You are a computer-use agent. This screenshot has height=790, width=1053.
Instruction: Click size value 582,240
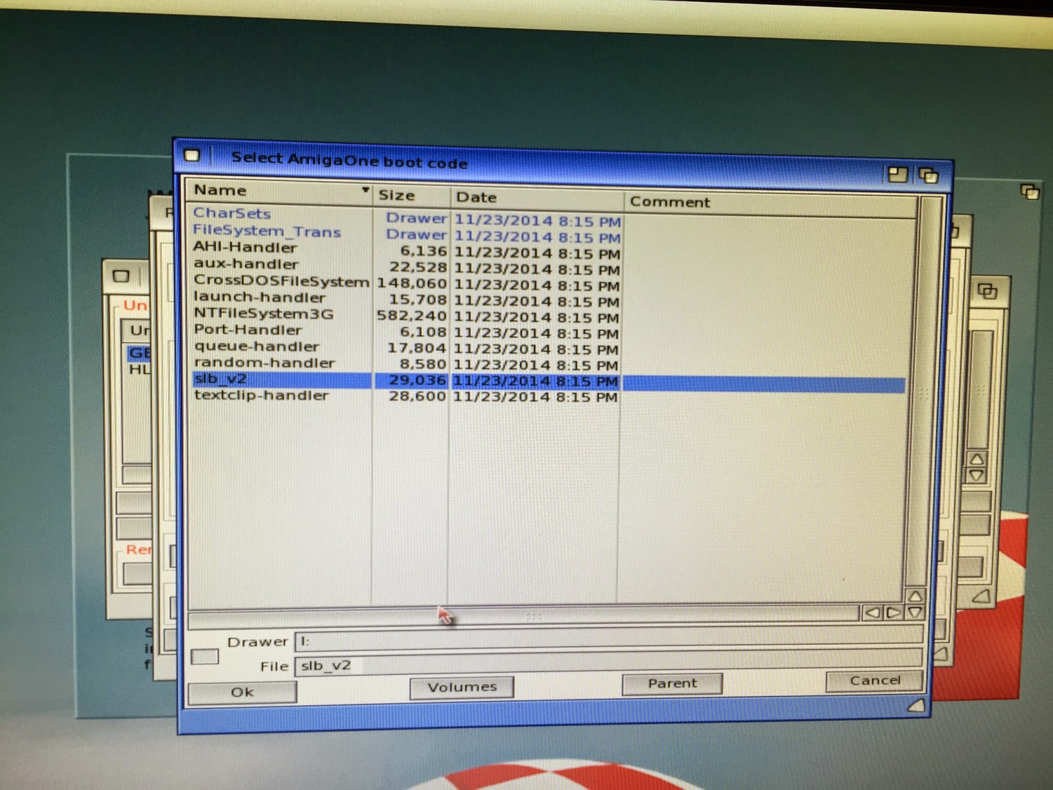pos(411,316)
